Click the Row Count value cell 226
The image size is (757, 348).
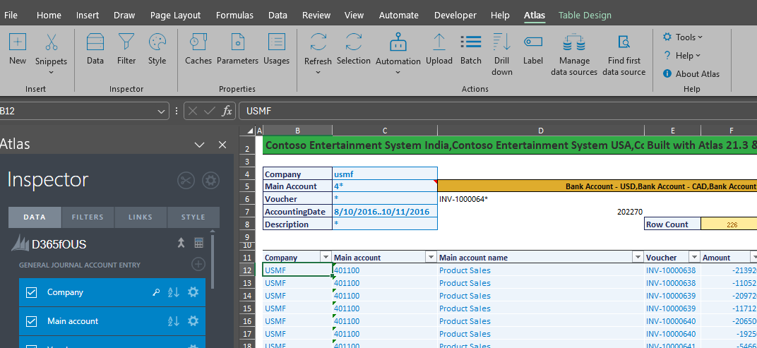[729, 224]
